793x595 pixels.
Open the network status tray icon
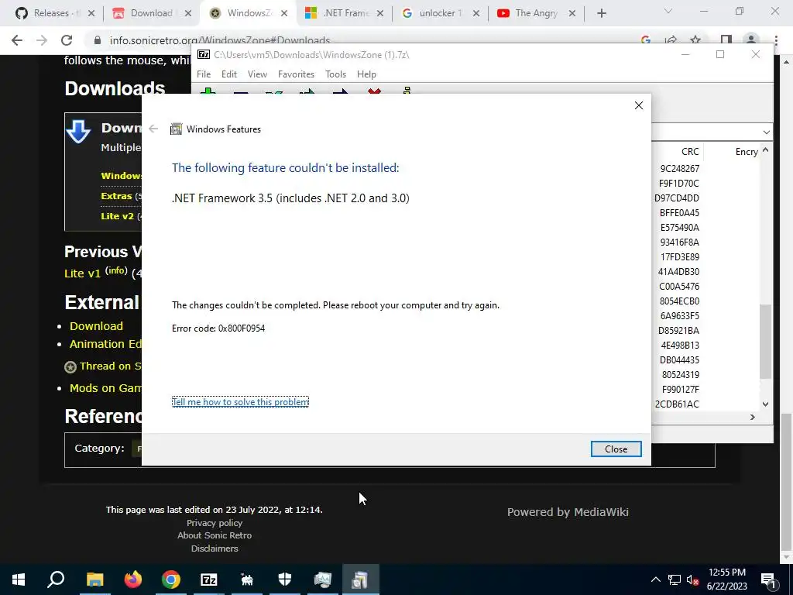[x=675, y=580]
